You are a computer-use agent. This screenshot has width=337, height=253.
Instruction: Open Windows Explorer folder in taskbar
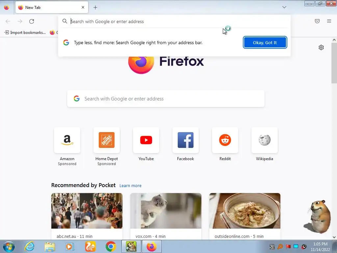click(50, 246)
